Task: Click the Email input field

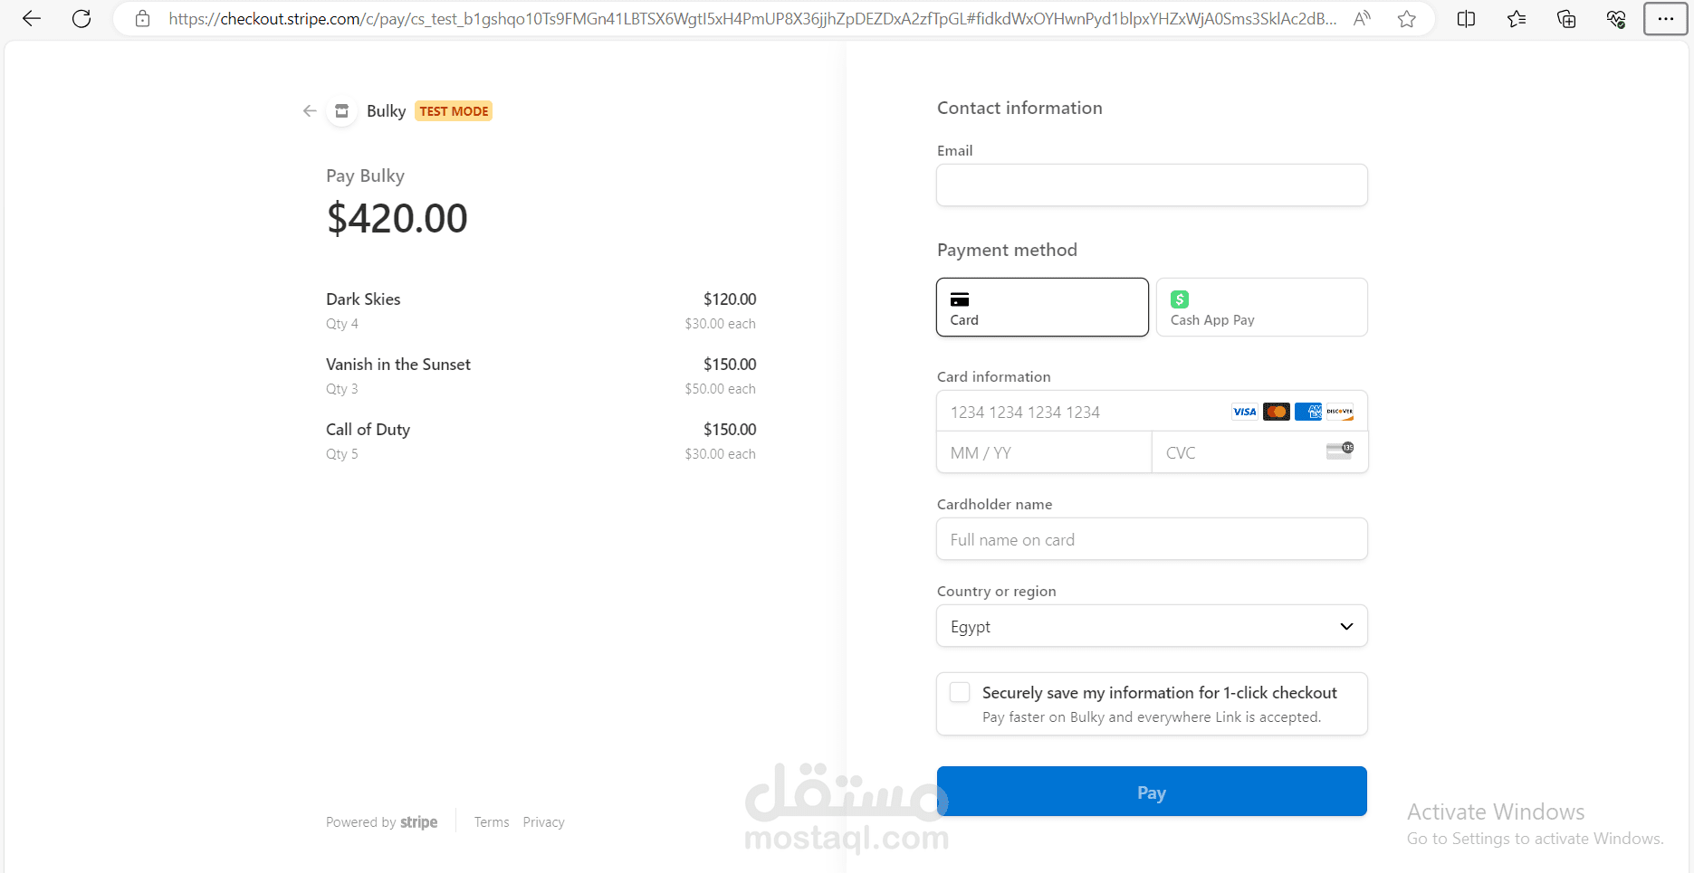Action: [1152, 185]
